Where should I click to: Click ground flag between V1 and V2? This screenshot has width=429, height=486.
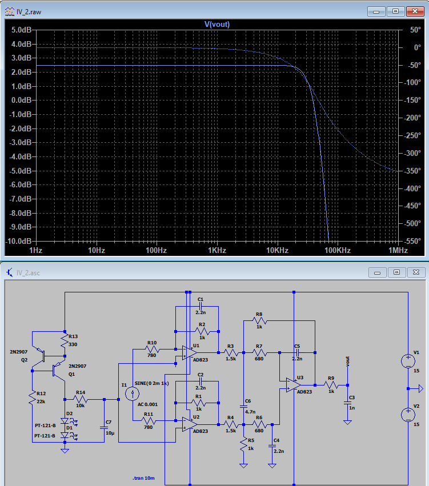(x=420, y=389)
